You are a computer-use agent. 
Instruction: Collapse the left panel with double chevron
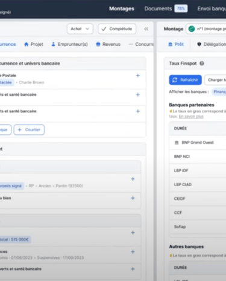pos(146,29)
